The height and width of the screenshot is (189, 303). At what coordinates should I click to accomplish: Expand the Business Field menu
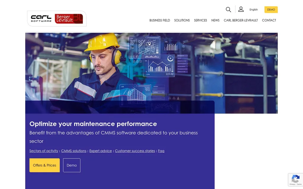pos(159,20)
